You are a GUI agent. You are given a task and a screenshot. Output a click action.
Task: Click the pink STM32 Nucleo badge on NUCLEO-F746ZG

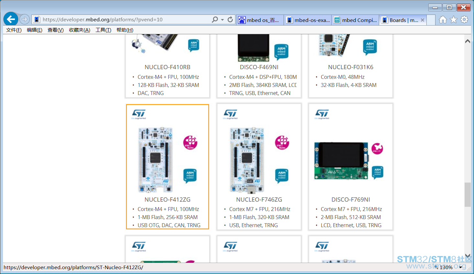click(x=282, y=142)
